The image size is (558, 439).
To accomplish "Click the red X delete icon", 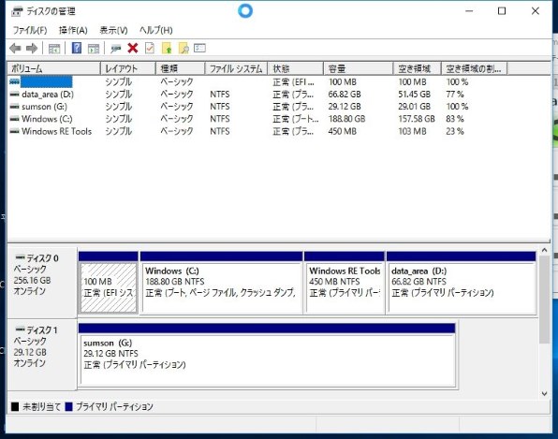I will pos(133,48).
